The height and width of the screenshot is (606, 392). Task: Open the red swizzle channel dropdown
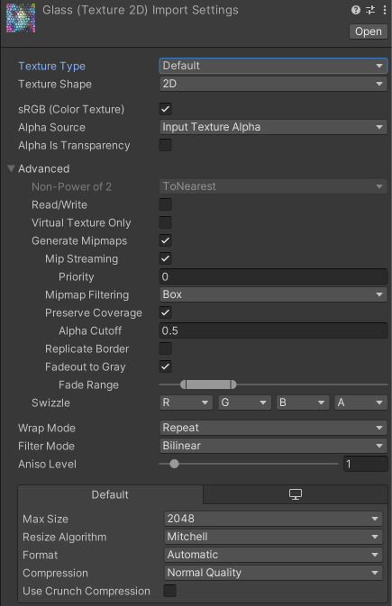(x=186, y=402)
